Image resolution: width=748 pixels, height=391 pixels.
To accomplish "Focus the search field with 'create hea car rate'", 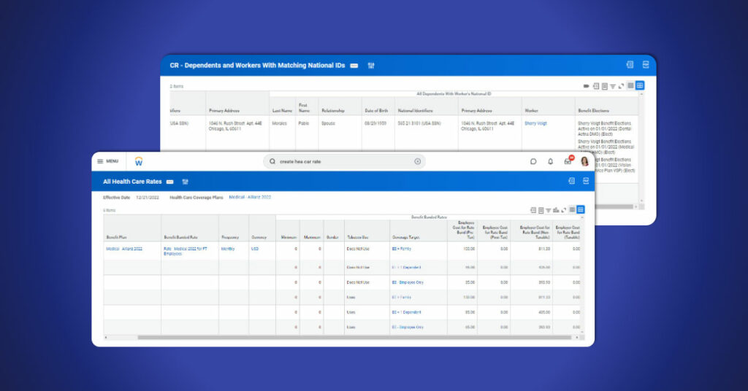I will pyautogui.click(x=344, y=161).
